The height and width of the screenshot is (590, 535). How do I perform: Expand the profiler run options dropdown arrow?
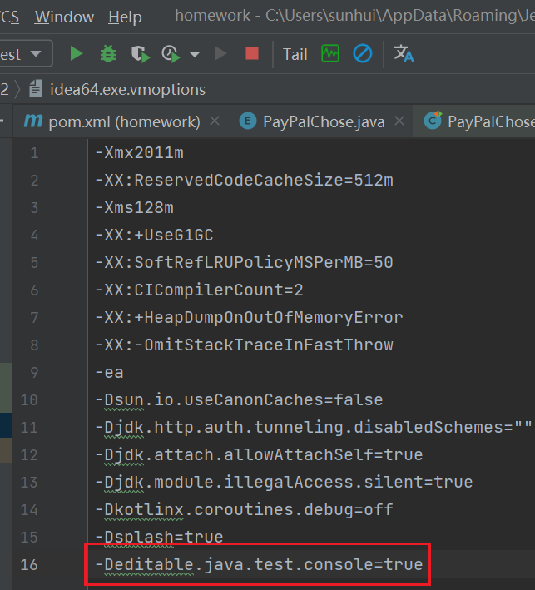195,55
